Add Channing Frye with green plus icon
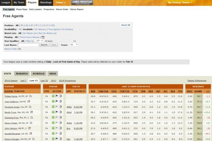212x141 pixels. [53, 117]
